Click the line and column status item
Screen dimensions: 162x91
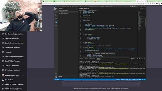click(x=118, y=79)
